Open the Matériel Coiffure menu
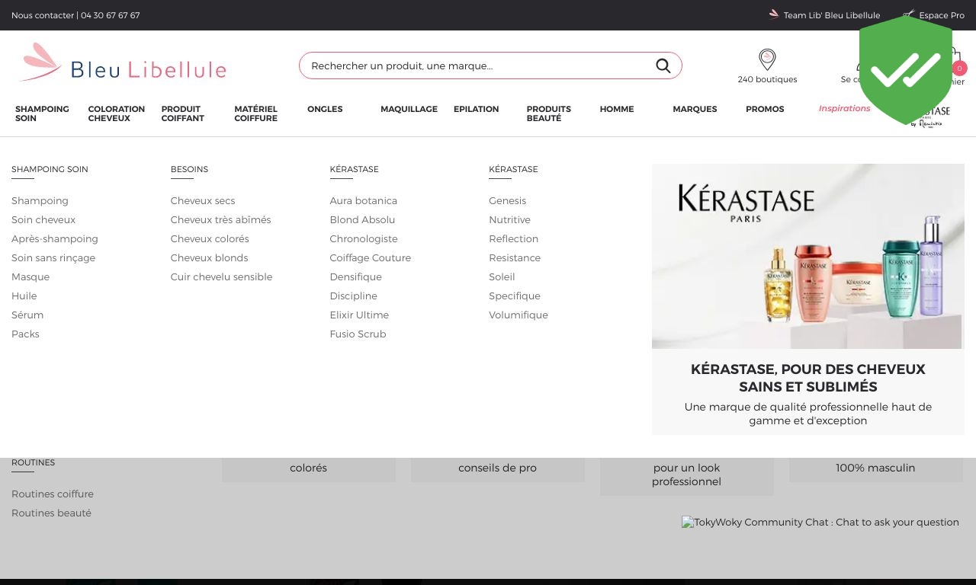 pyautogui.click(x=255, y=113)
